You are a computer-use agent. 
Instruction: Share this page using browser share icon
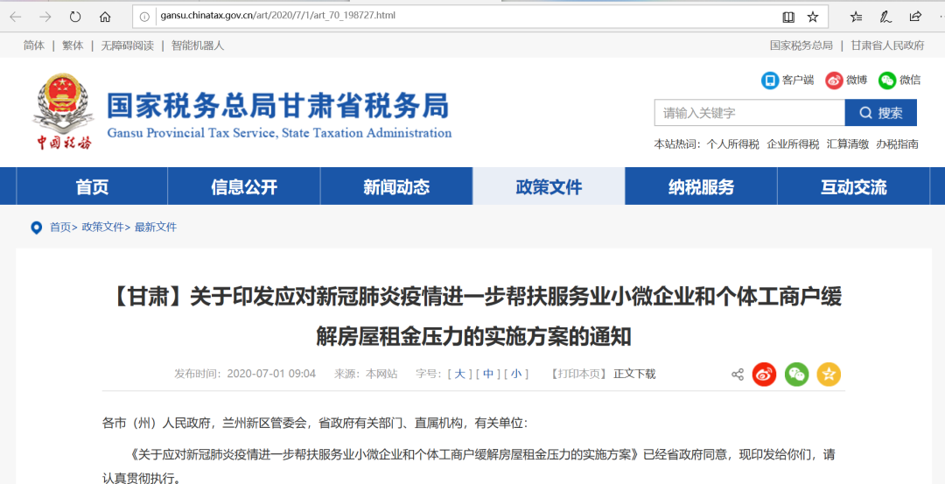point(915,17)
